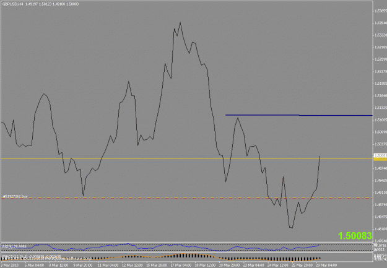Click the 24 Mar 12:00 time label
387x268 pixels.
pos(277,266)
